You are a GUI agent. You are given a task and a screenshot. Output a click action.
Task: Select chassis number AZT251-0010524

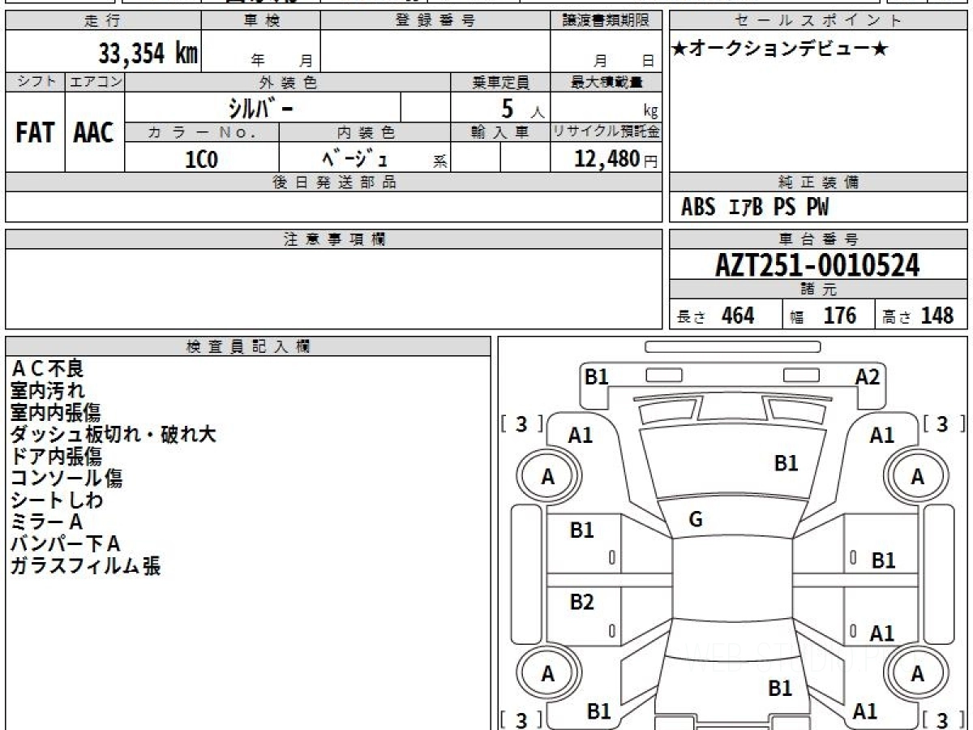point(817,265)
